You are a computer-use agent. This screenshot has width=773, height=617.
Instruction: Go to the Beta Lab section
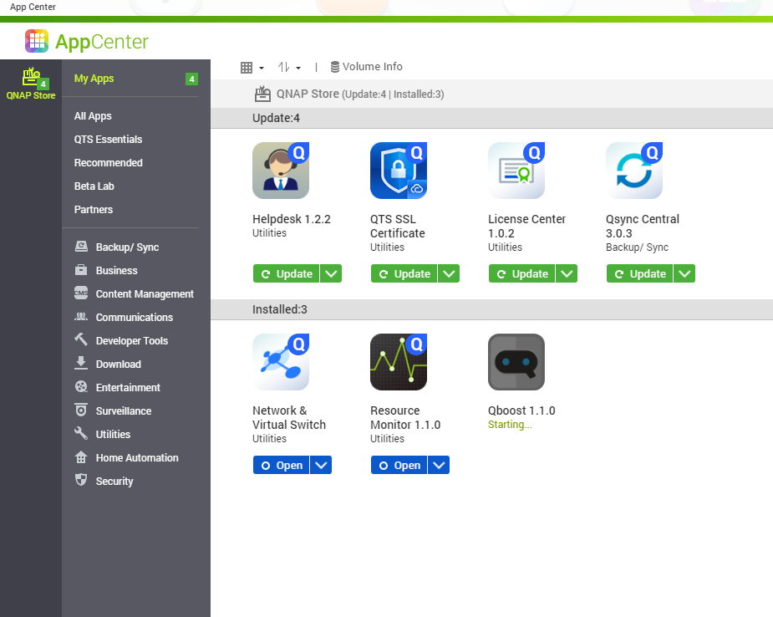(94, 186)
